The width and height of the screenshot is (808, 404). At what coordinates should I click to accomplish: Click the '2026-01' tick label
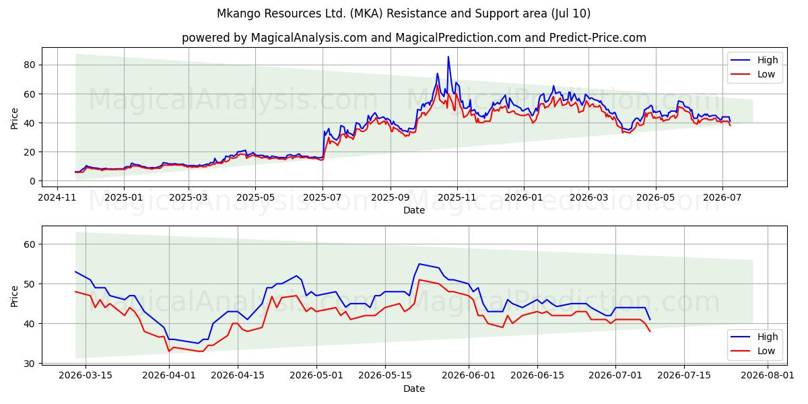click(x=524, y=197)
